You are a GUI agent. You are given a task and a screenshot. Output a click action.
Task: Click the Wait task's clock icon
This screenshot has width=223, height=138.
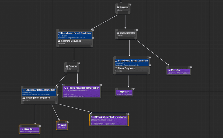tap(59, 125)
